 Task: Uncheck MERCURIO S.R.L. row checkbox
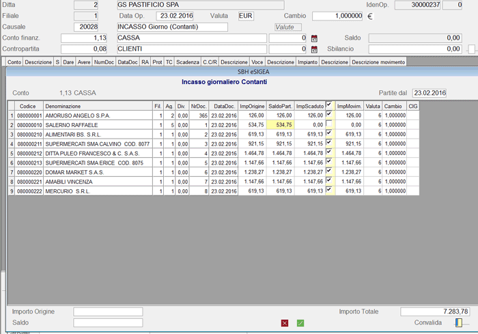pyautogui.click(x=329, y=190)
